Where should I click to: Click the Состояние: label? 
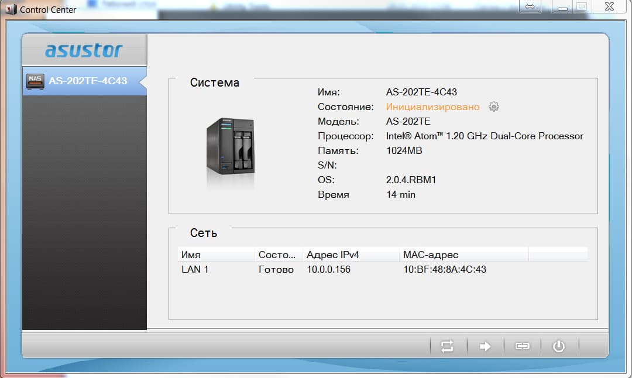pos(345,107)
